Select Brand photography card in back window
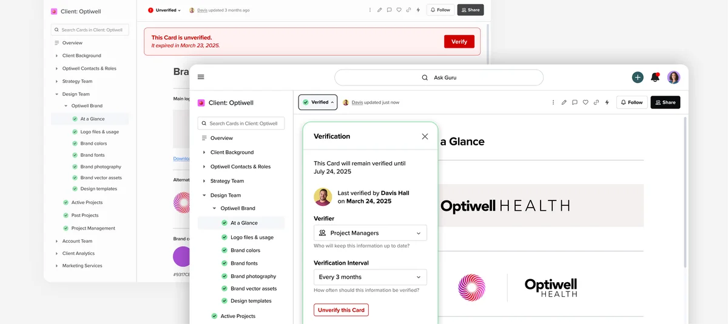 [x=101, y=167]
